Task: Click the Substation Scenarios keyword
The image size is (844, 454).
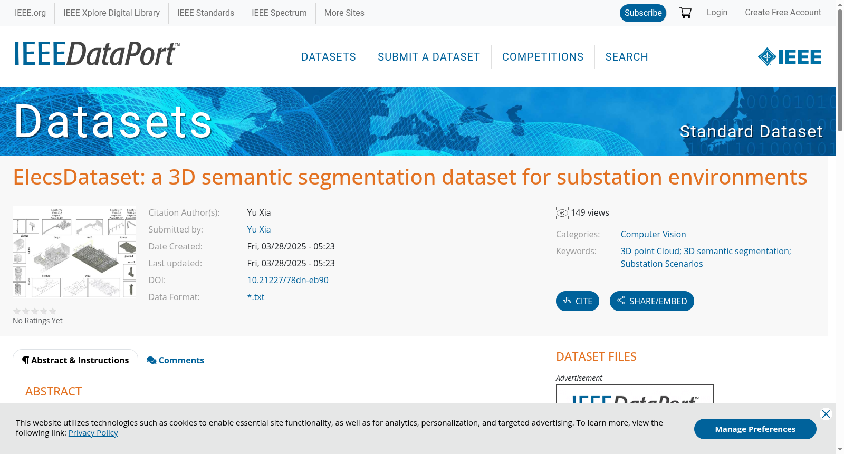Action: (x=662, y=264)
